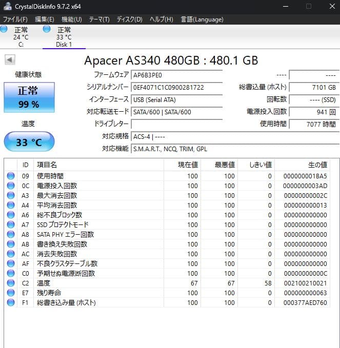340x348 pixels.
Task: Select the 最大消去回数 attribute row
Action: point(167,196)
